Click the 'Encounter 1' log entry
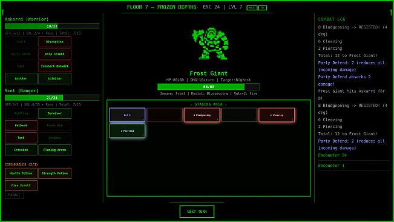This screenshot has width=394, height=222. [331, 166]
